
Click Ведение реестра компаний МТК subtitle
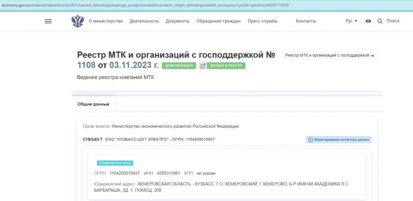116,78
